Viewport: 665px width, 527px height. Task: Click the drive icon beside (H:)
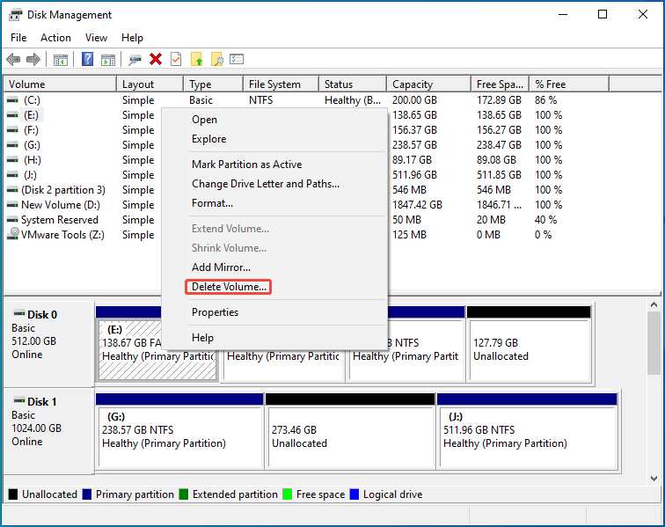[12, 160]
